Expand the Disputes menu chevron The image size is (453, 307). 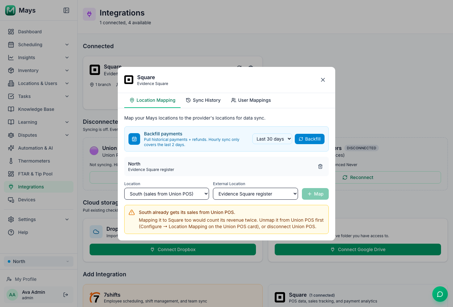coord(67,135)
